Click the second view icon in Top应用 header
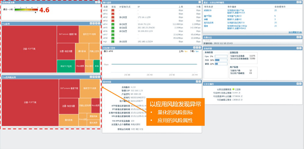Image resolution: width=304 pixels, height=149 pixels. tap(93, 23)
